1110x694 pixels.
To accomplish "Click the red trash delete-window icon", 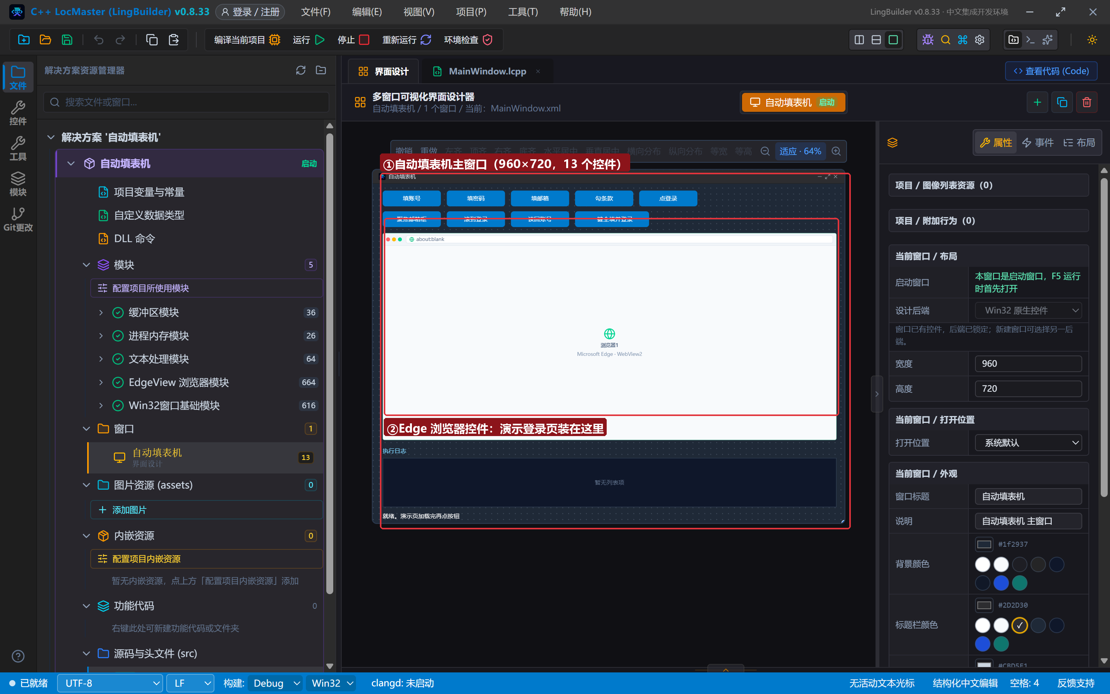I will [x=1086, y=102].
